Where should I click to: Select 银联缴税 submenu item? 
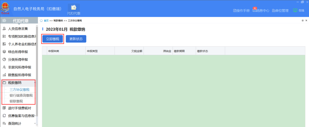click(x=16, y=101)
